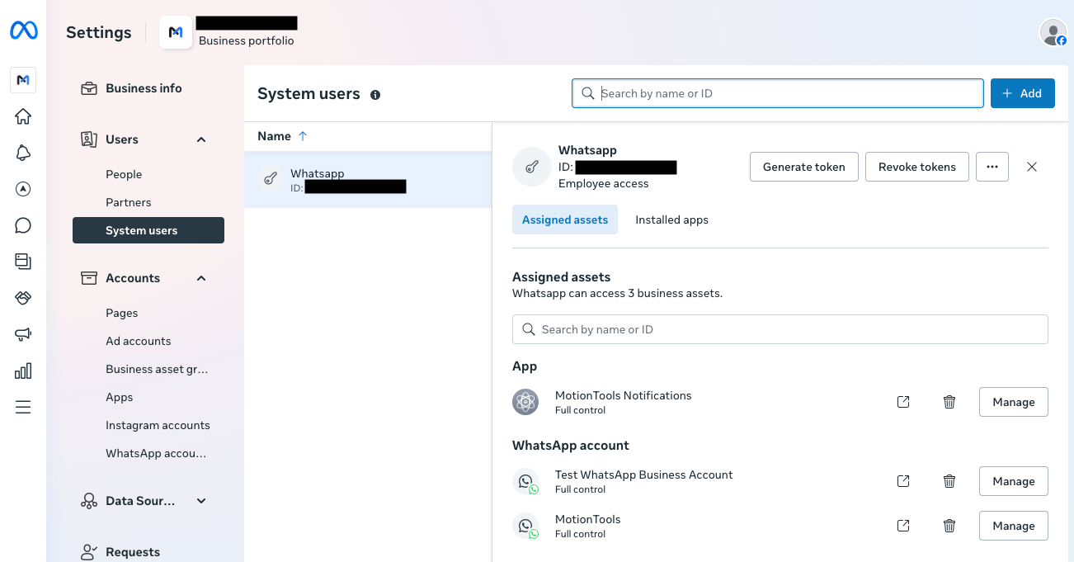This screenshot has height=562, width=1074.
Task: Open People under Users
Action: [148, 174]
